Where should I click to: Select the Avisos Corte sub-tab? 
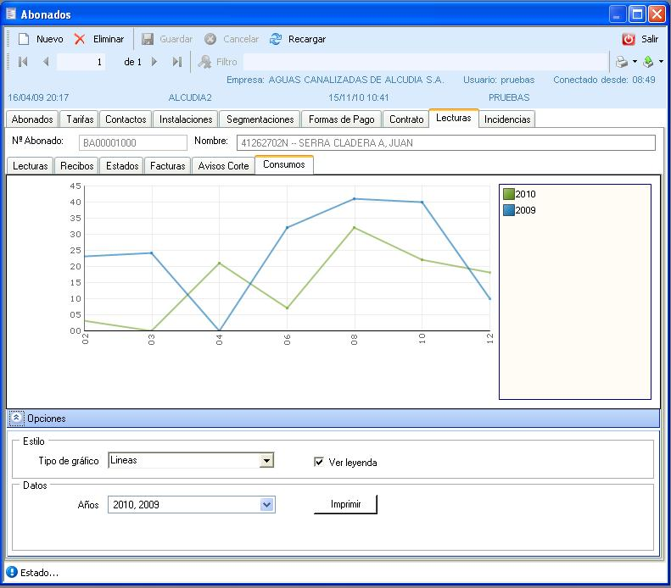[x=223, y=166]
